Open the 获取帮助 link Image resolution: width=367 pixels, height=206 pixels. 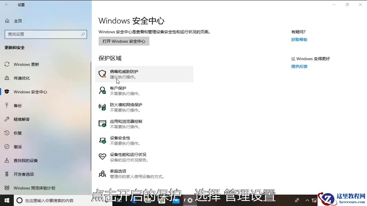(x=299, y=39)
